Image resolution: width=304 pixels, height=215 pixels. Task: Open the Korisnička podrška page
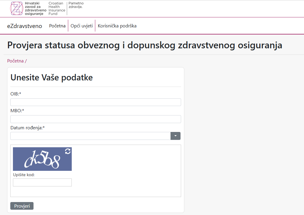coord(117,26)
